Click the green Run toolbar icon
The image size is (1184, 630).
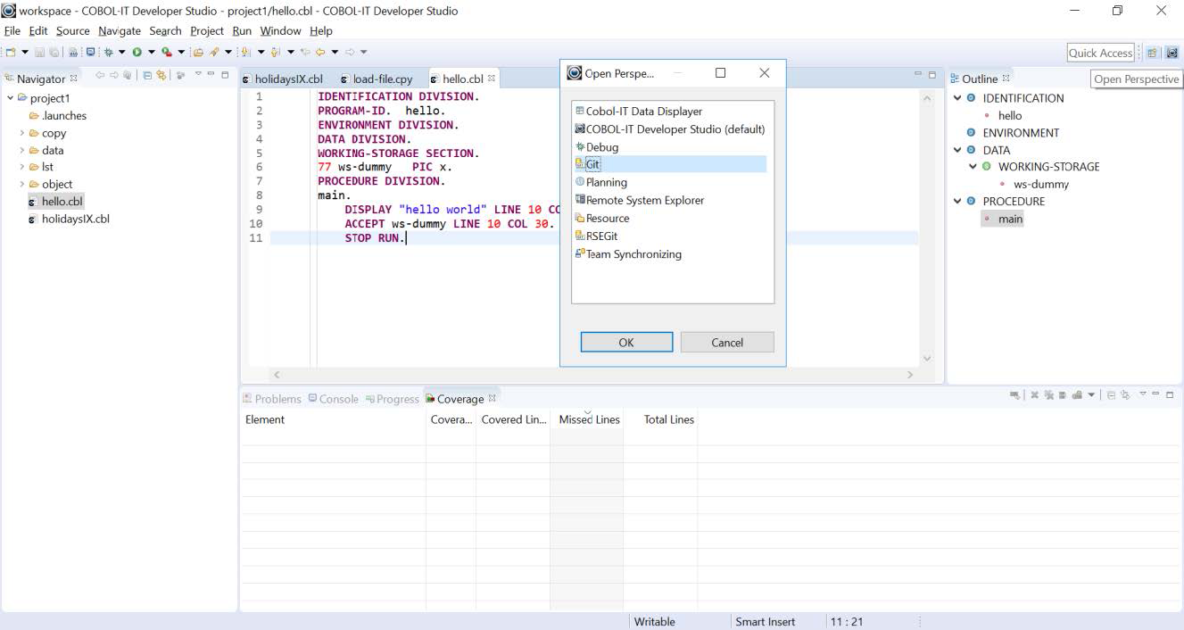coord(137,53)
